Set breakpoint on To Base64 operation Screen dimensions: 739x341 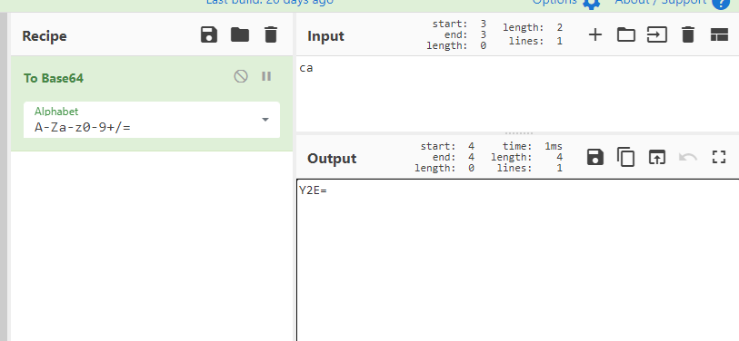(x=266, y=76)
